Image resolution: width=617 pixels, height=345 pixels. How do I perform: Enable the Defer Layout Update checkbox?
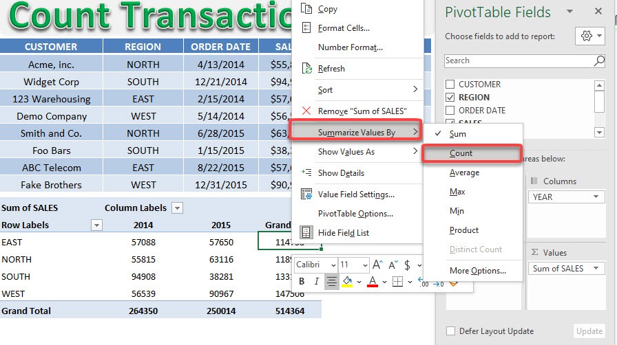point(450,331)
